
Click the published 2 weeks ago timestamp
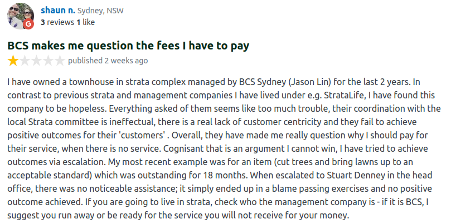click(108, 60)
